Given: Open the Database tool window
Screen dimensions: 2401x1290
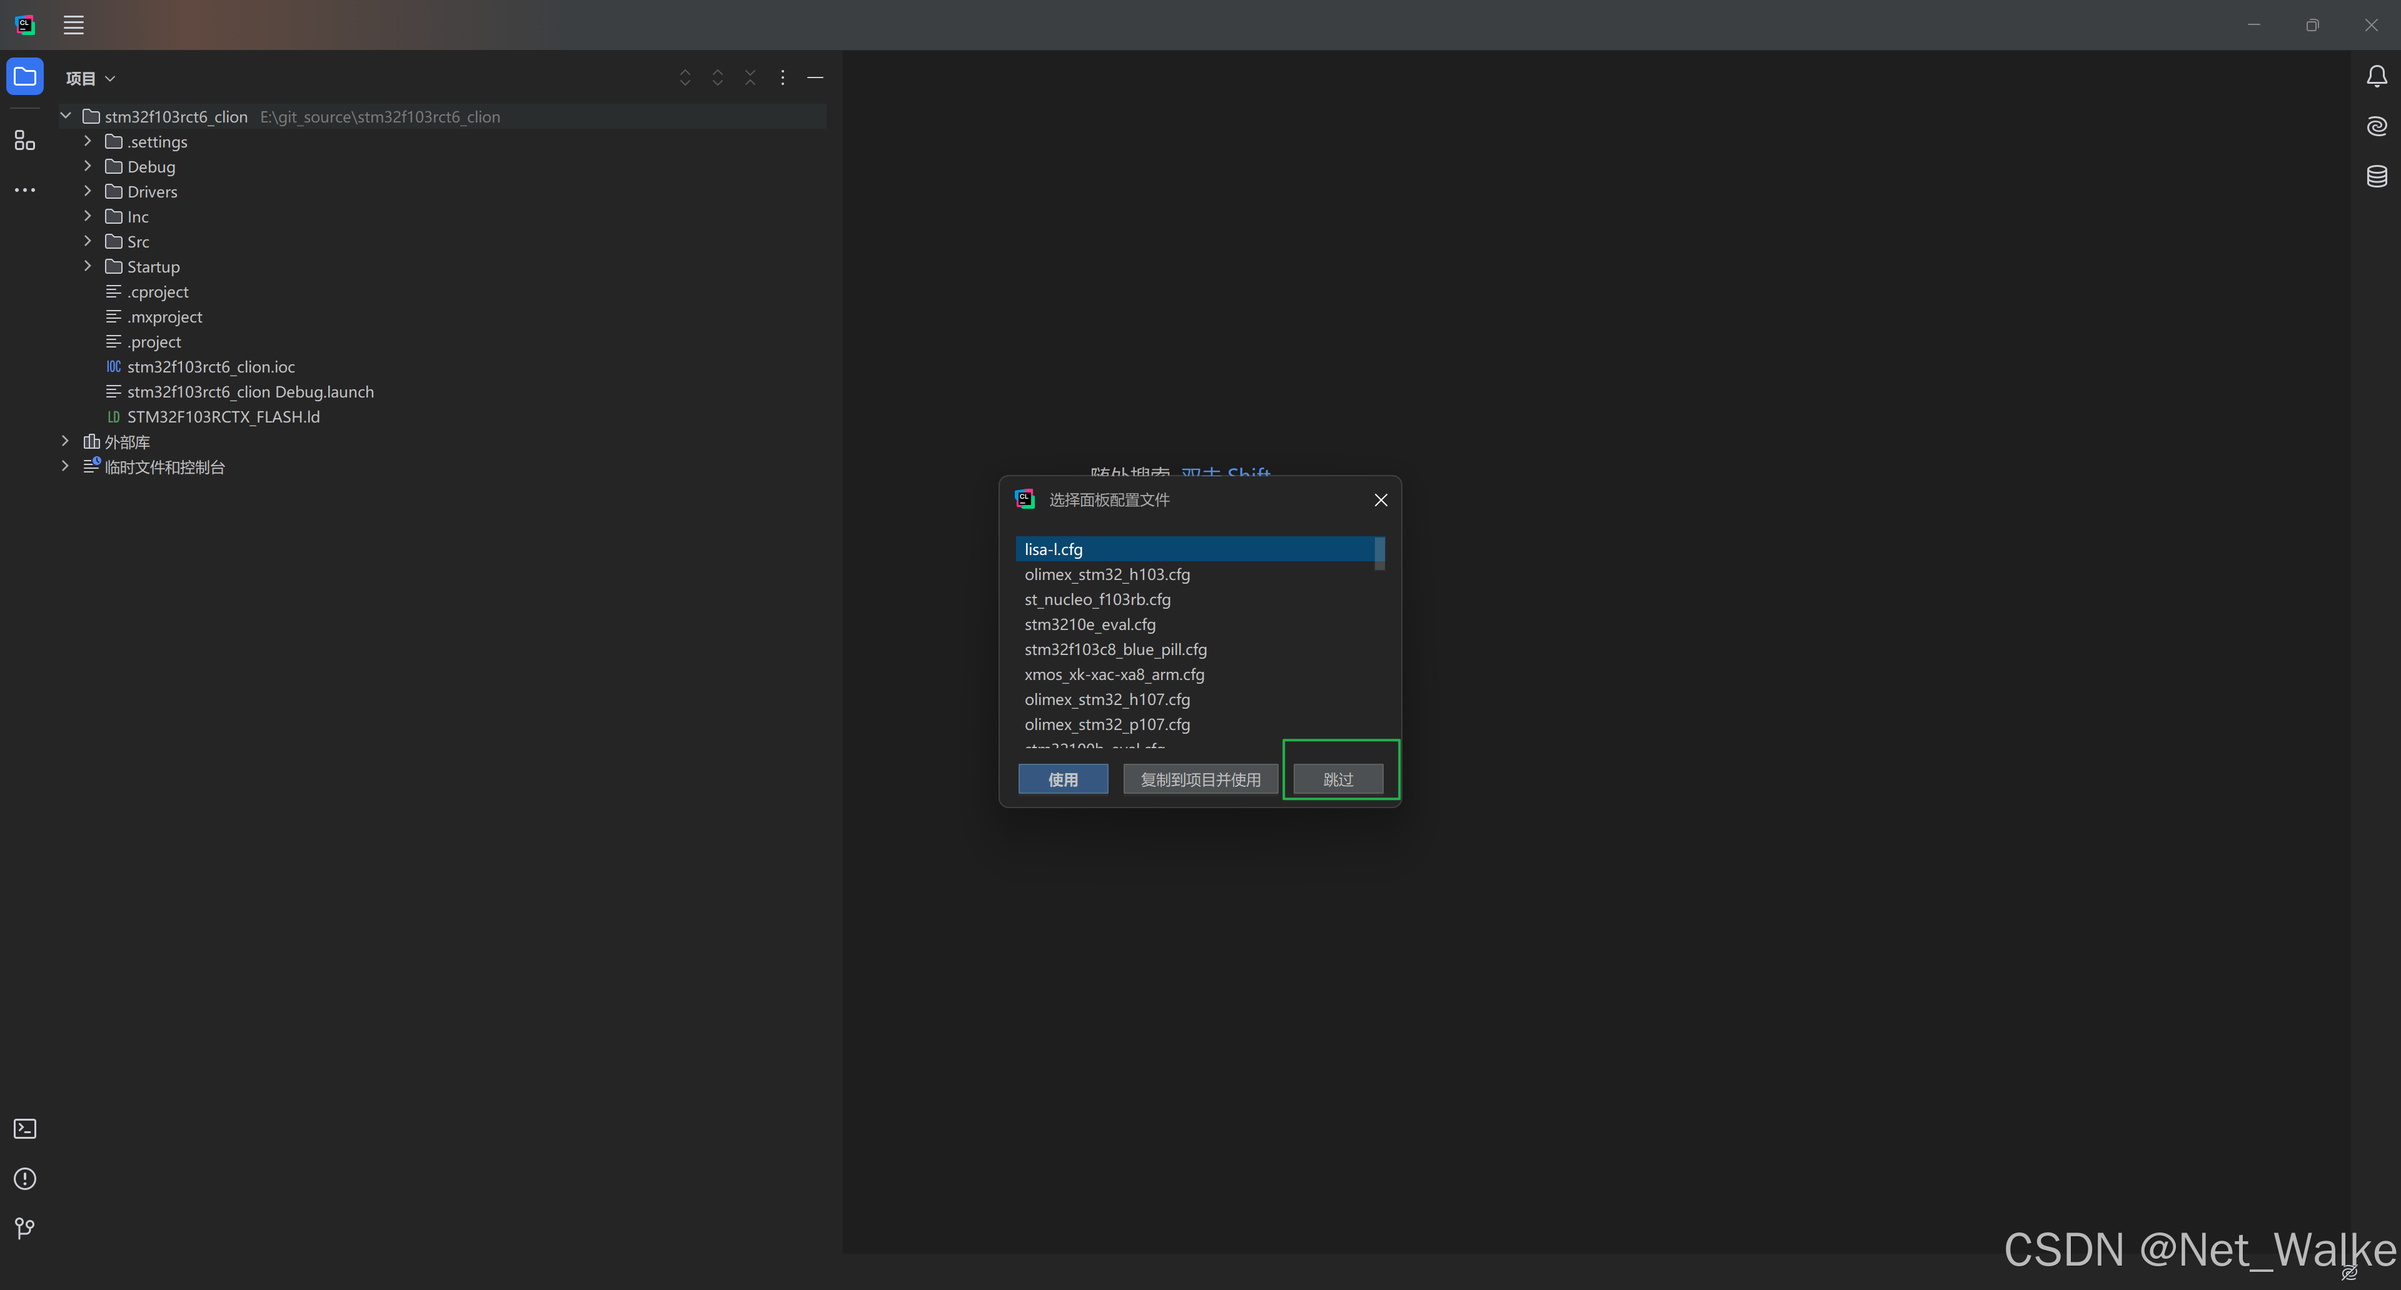Looking at the screenshot, I should pos(2377,176).
